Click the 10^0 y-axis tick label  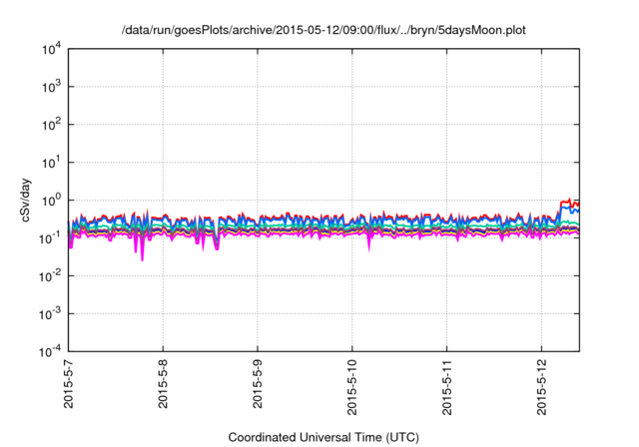click(51, 201)
